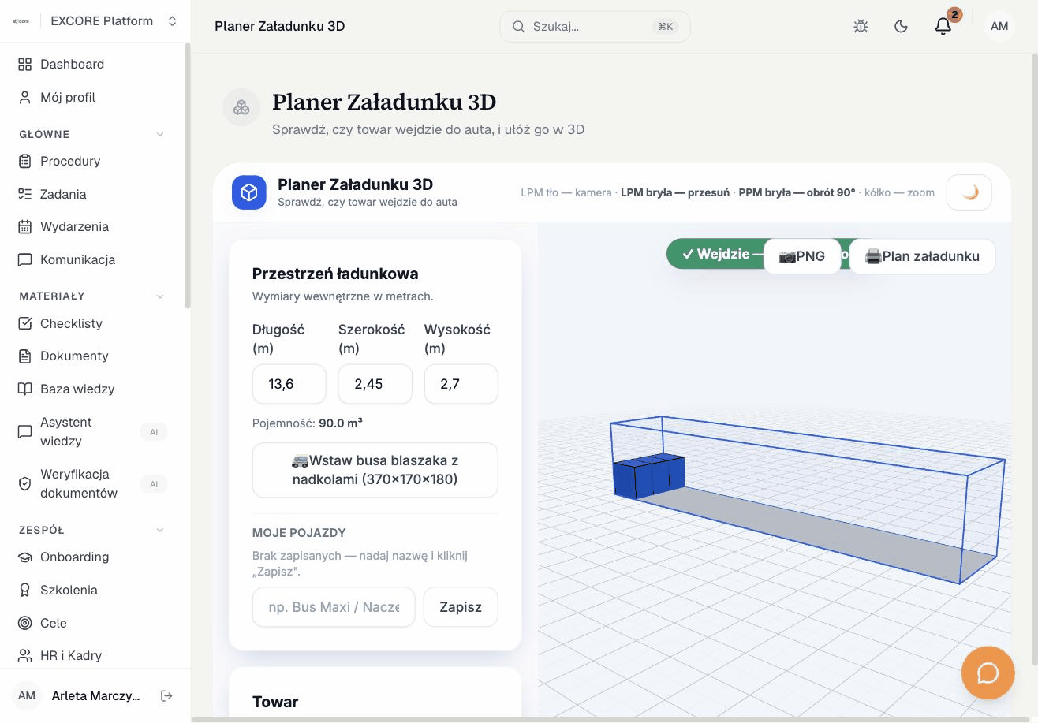Click the Checklisty checkbox icon

click(25, 324)
